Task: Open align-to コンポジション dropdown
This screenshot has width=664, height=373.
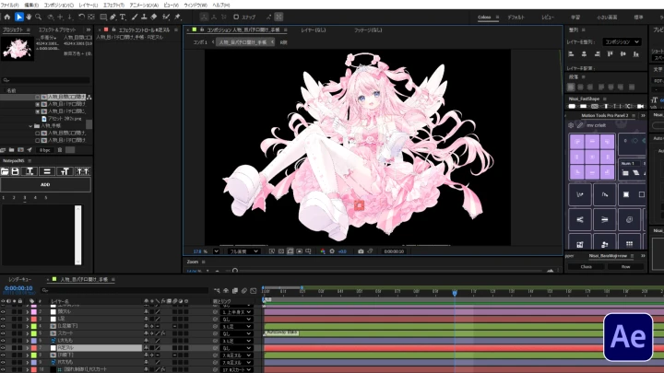Action: [622, 41]
